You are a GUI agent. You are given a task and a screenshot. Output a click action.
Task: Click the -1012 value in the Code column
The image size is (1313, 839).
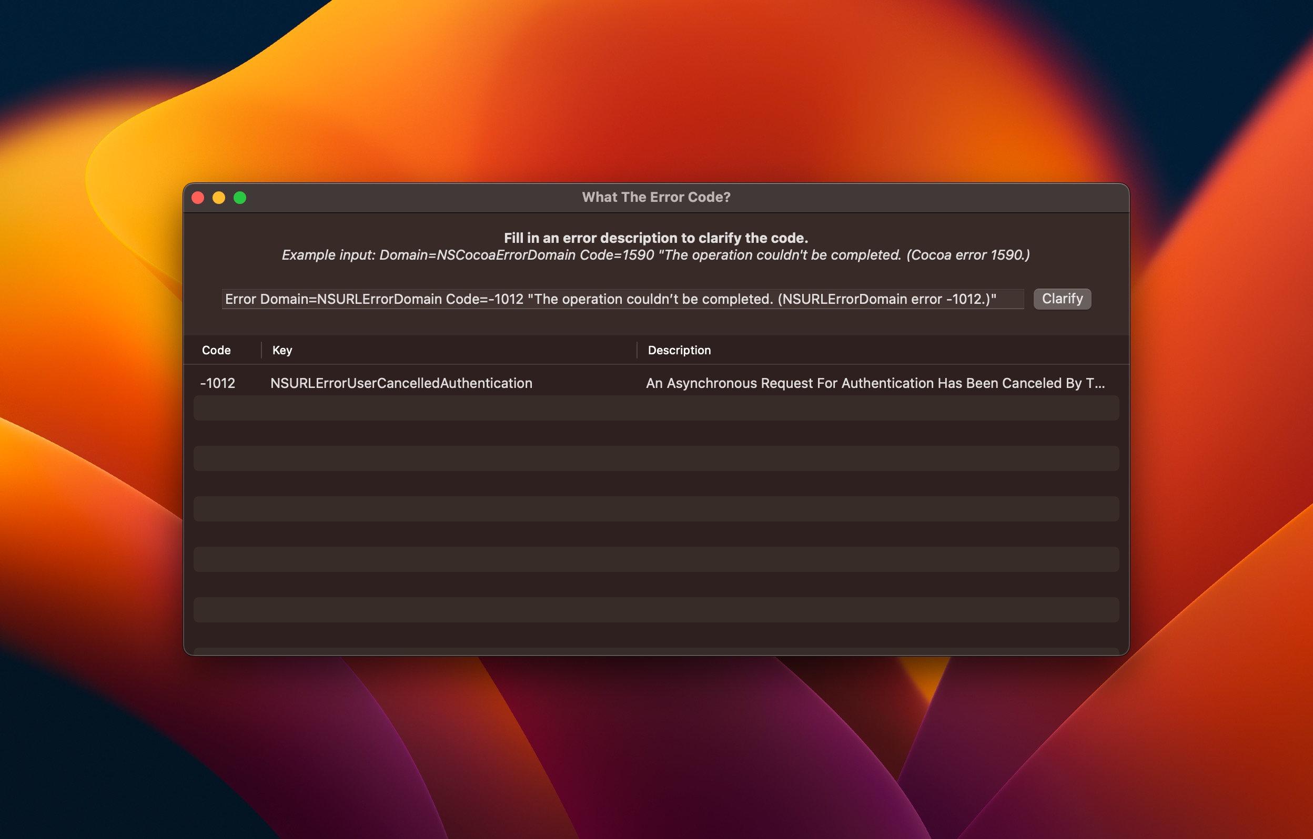[x=218, y=383]
